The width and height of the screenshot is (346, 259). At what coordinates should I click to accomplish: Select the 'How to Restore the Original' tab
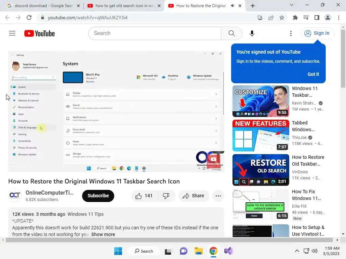point(201,6)
